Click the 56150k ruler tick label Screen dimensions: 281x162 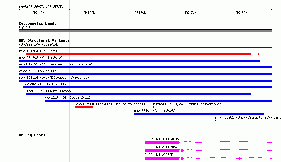89,13
